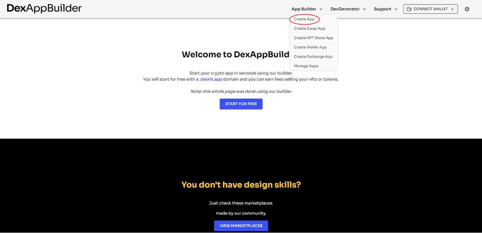Click the wallet icon inside Connect Wallet
The height and width of the screenshot is (233, 482).
click(x=410, y=9)
